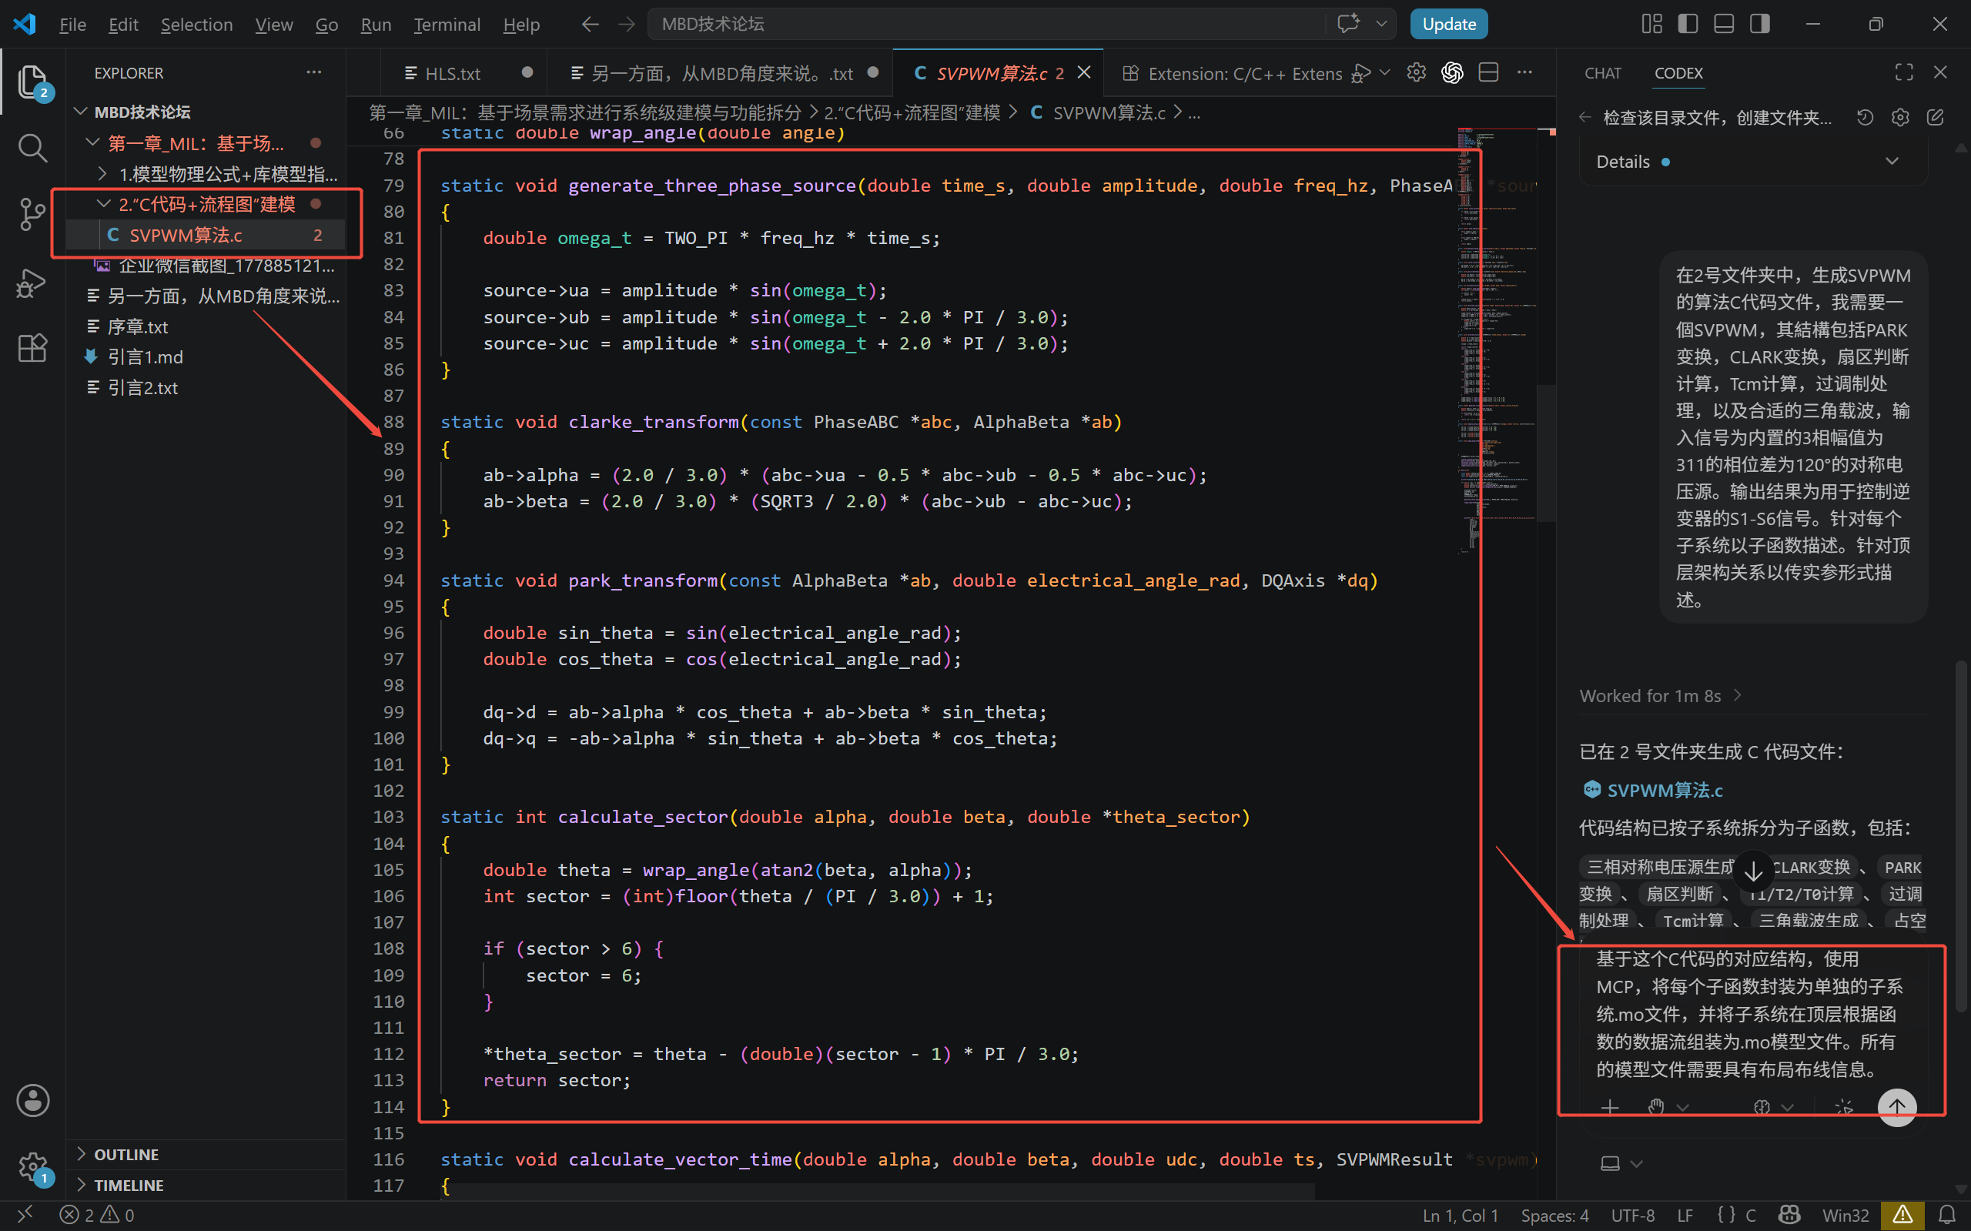Click the Copilot status icon in status bar
Viewport: 1971px width, 1231px height.
tap(1789, 1216)
